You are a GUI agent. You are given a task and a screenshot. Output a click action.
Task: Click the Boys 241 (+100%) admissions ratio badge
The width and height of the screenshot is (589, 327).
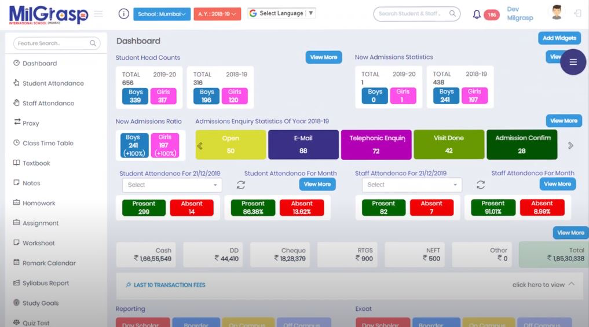coord(134,145)
